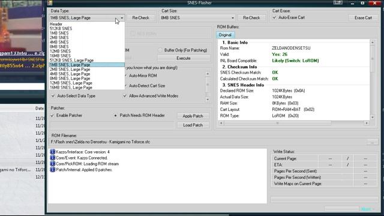Switch to Original ROM buffer tab
Image resolution: width=384 pixels, height=216 pixels.
(225, 35)
